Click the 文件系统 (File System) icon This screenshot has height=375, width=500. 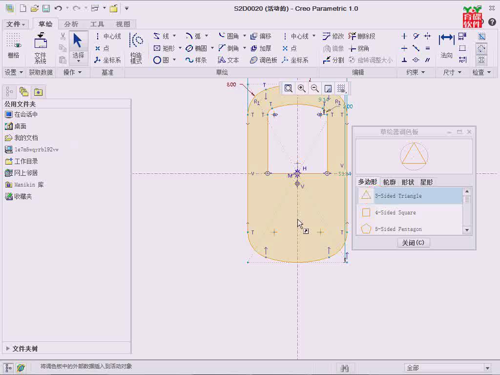pyautogui.click(x=41, y=48)
